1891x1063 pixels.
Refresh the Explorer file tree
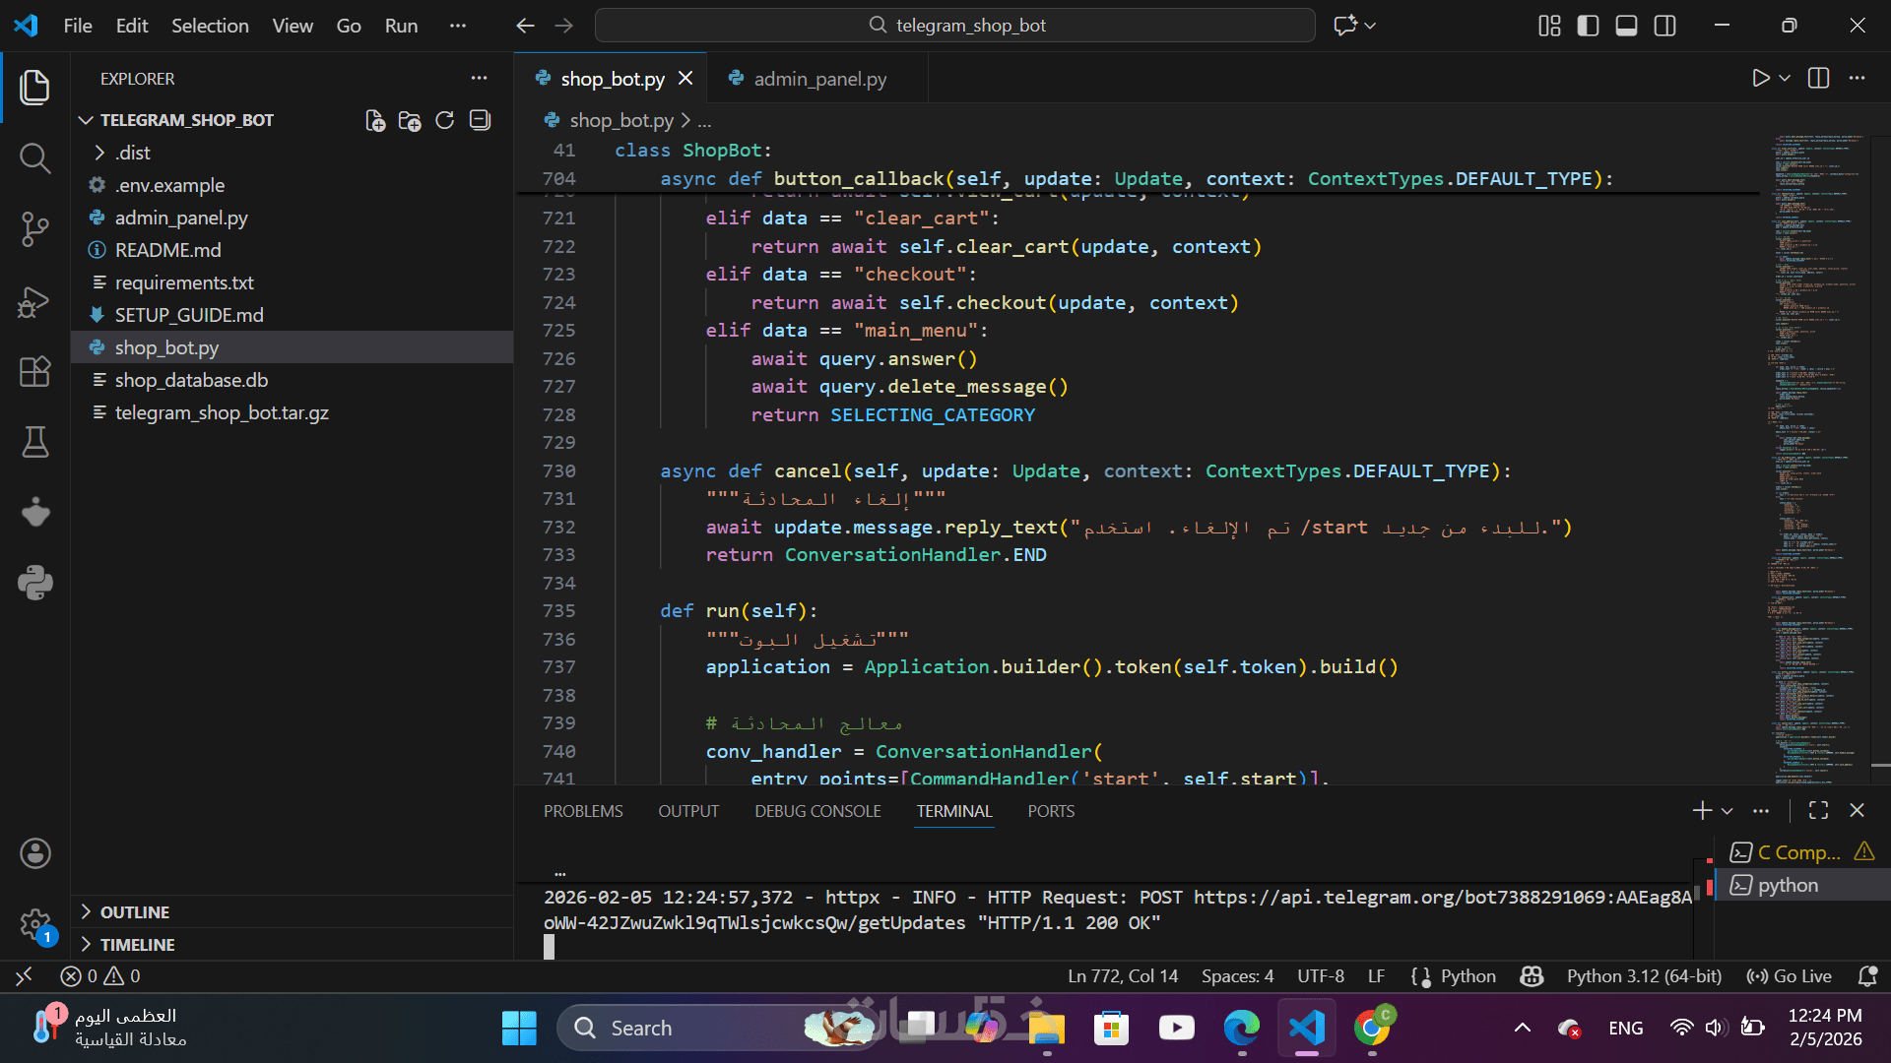pyautogui.click(x=445, y=120)
